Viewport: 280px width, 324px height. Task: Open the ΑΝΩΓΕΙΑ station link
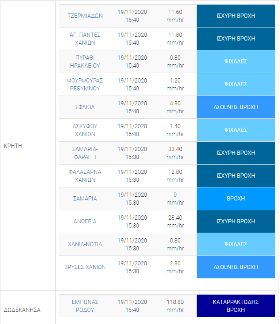85,222
